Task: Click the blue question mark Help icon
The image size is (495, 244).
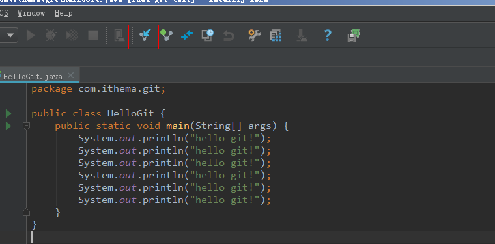Action: pyautogui.click(x=328, y=35)
